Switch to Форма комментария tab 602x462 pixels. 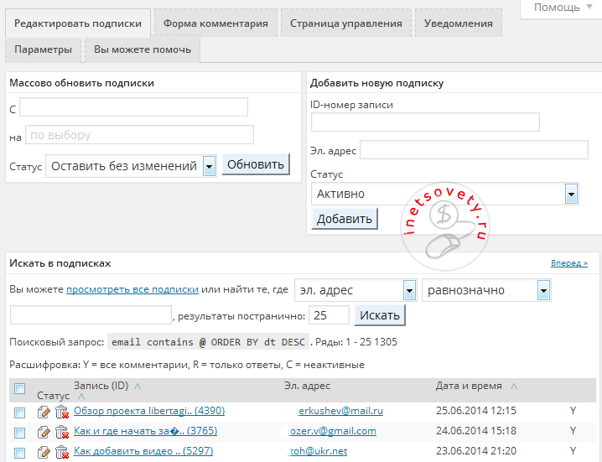point(215,23)
